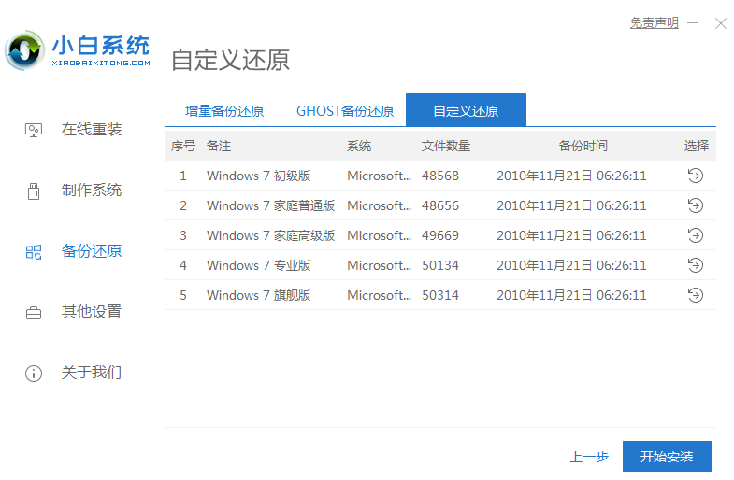Click the 备份时间 column header

[x=583, y=146]
